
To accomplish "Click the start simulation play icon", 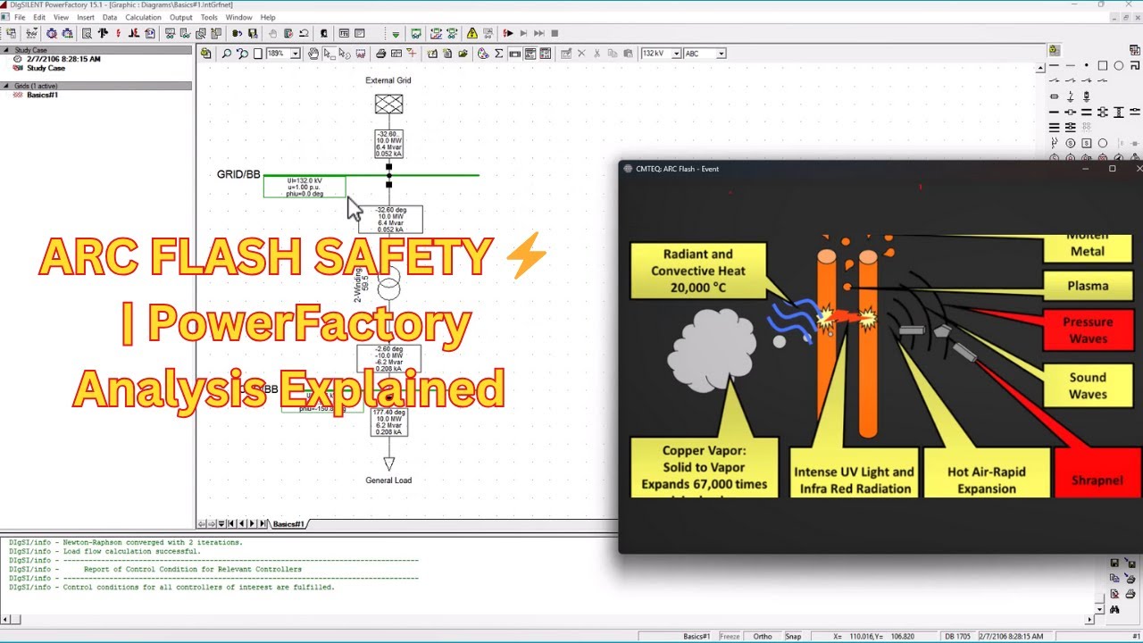I will click(x=508, y=34).
